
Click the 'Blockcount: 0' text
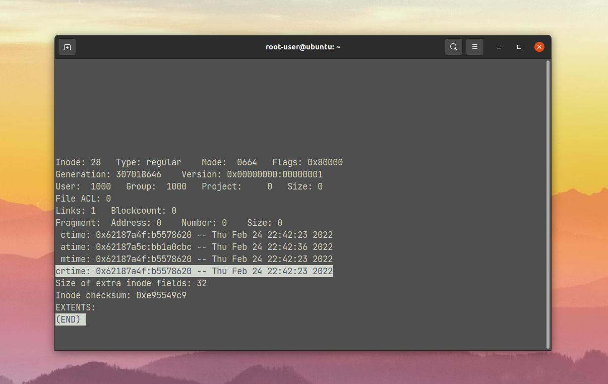point(144,211)
